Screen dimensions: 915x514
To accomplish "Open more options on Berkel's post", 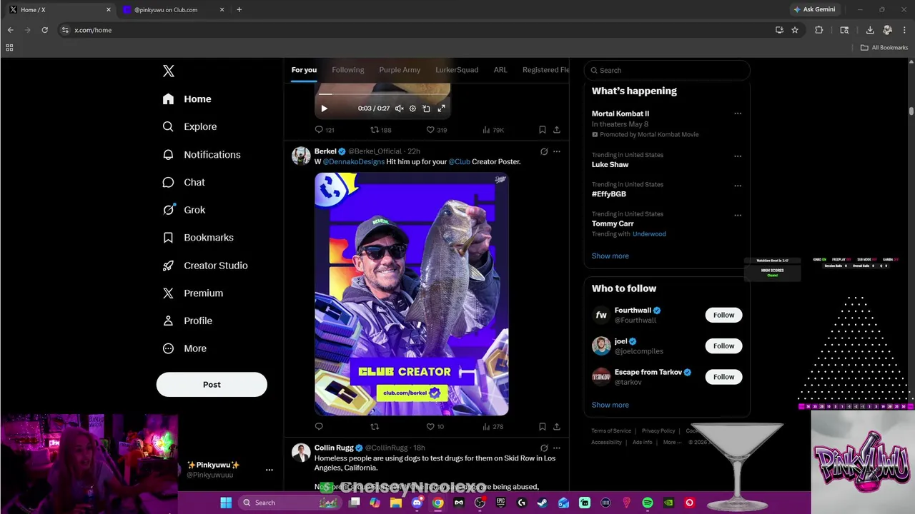I will [x=557, y=151].
